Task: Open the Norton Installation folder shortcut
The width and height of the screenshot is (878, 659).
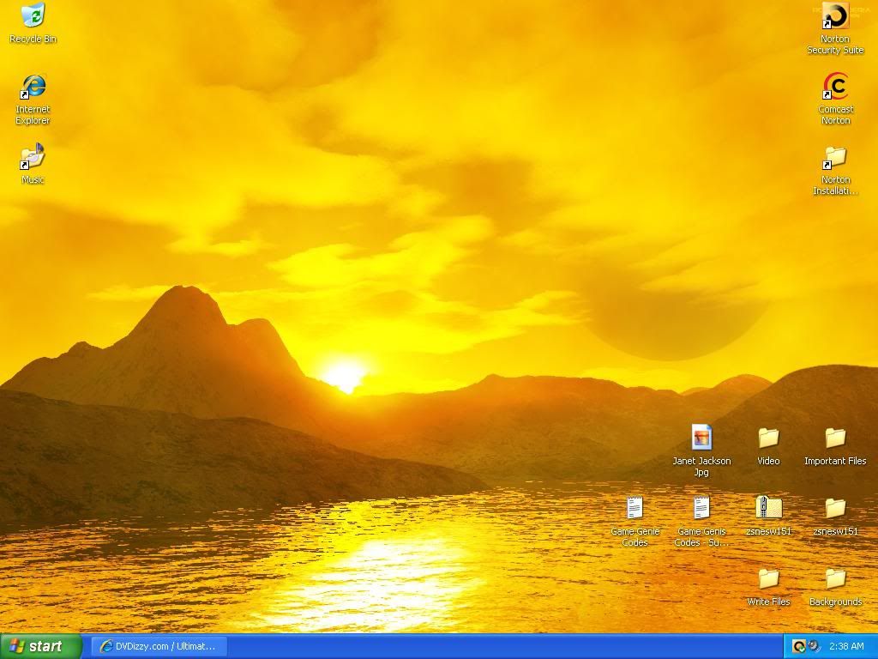Action: pyautogui.click(x=835, y=158)
